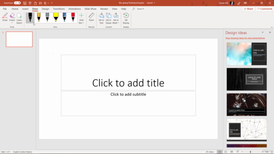Click Ink to Math icon
274x154 pixels.
[116, 16]
